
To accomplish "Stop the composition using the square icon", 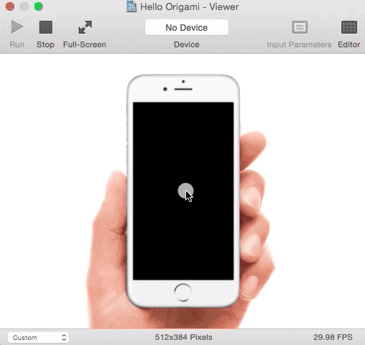I will coord(46,27).
